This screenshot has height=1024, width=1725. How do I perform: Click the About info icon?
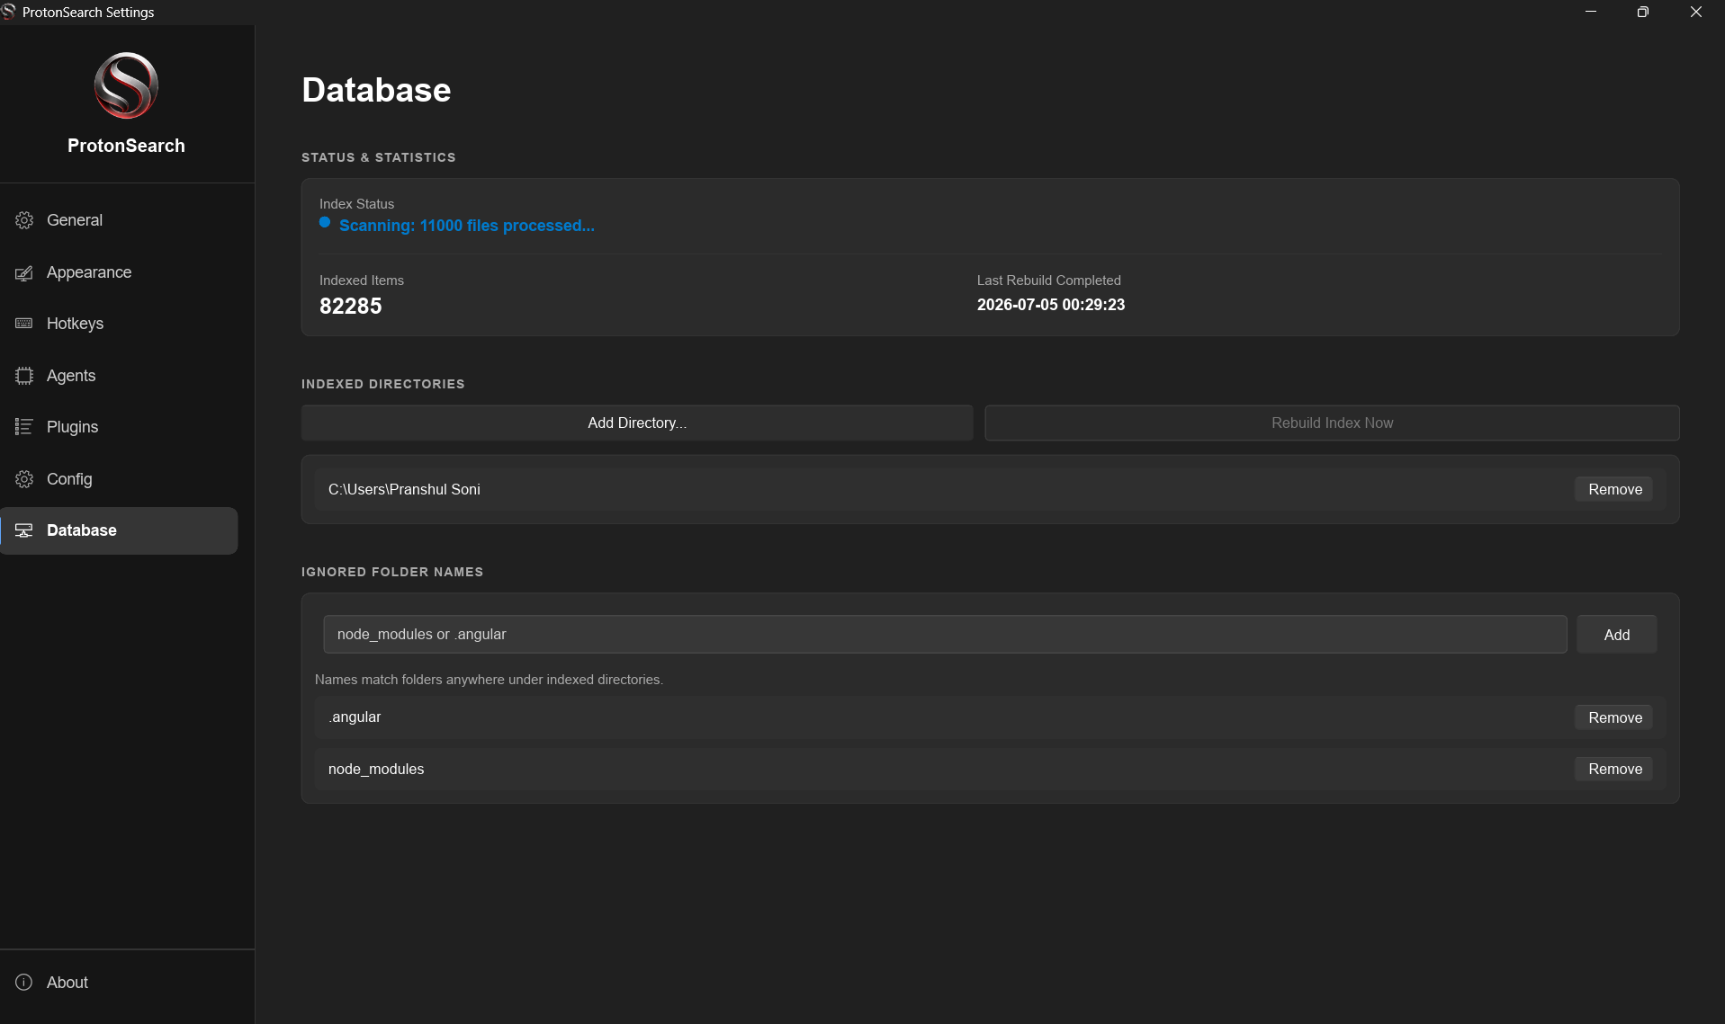coord(24,983)
